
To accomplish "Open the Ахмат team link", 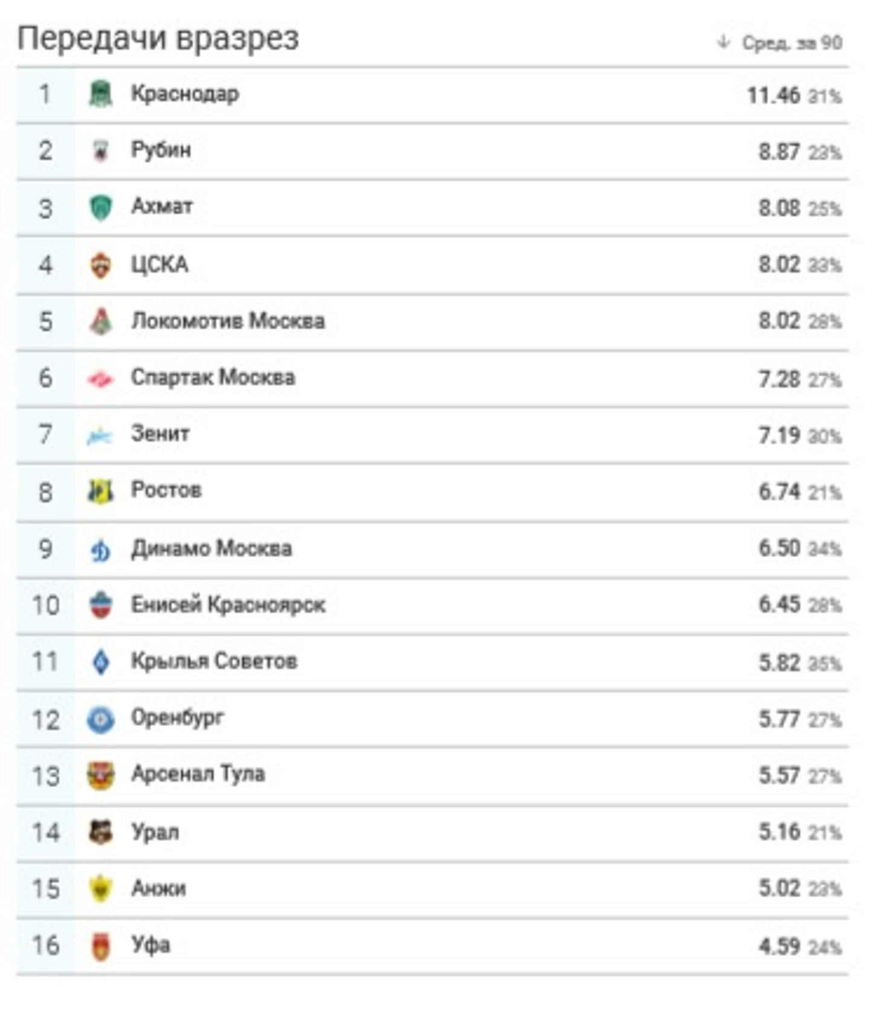I will point(162,207).
